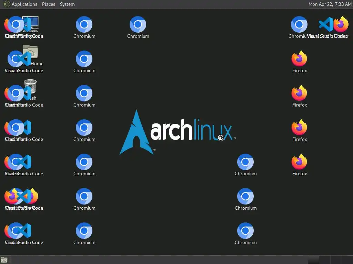Select the darker active workspace in the workspace switcher

pyautogui.click(x=313, y=260)
